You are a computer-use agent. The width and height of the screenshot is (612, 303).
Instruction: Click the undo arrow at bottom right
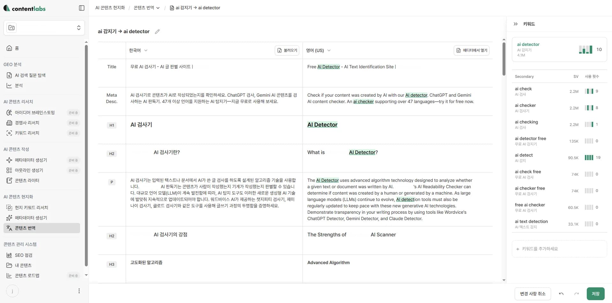click(561, 294)
